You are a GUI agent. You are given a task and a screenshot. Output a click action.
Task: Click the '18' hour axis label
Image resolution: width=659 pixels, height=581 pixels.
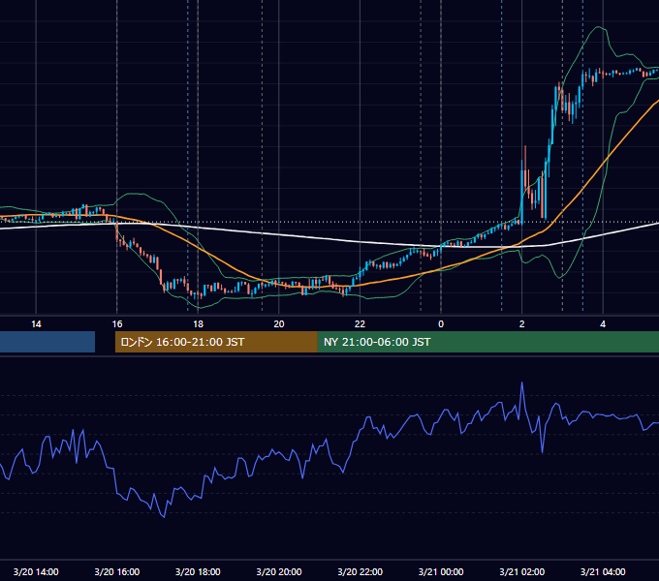point(198,324)
